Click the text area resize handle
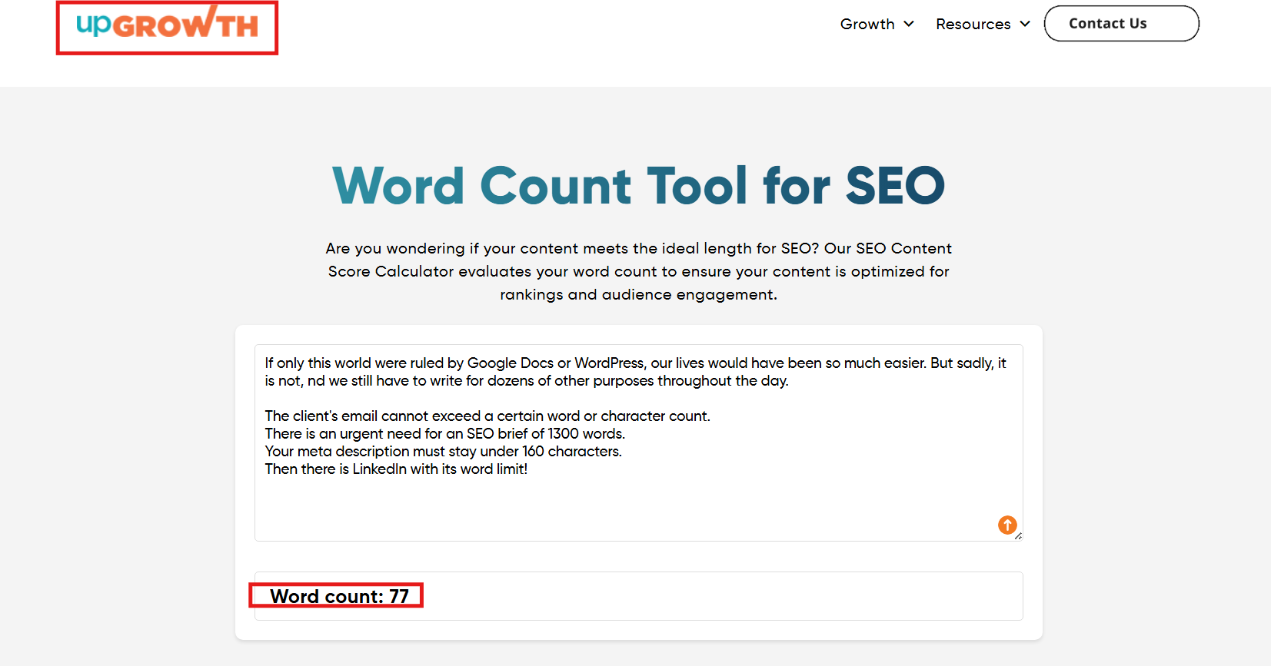1271x666 pixels. point(1018,536)
